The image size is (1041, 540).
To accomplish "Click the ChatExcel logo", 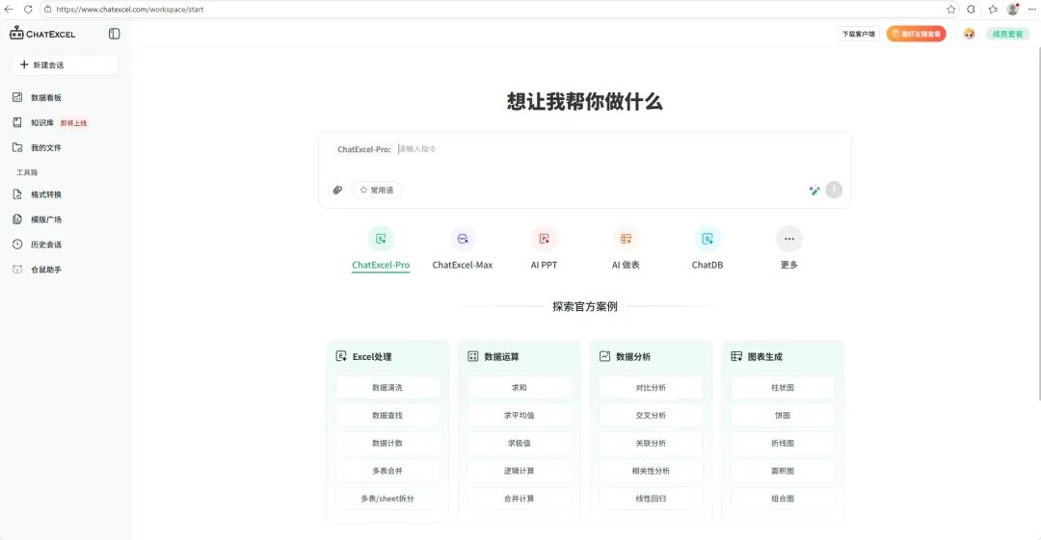I will tap(42, 34).
